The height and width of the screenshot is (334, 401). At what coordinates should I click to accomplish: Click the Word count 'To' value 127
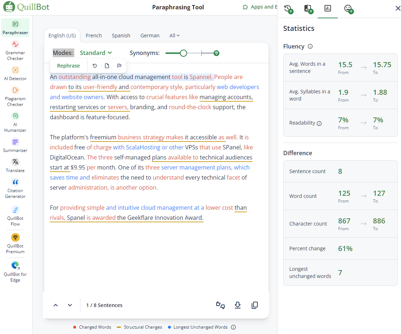tap(379, 193)
